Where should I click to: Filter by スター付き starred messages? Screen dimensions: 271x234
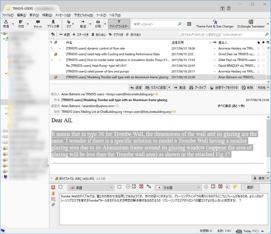(x=80, y=35)
